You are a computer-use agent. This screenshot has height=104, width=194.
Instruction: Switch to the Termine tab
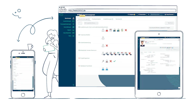pos(119,19)
